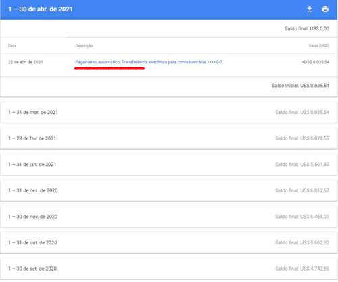The height and width of the screenshot is (282, 338).
Task: Expand the 1 – 30 de nov. de 2020 period
Action: point(168,217)
